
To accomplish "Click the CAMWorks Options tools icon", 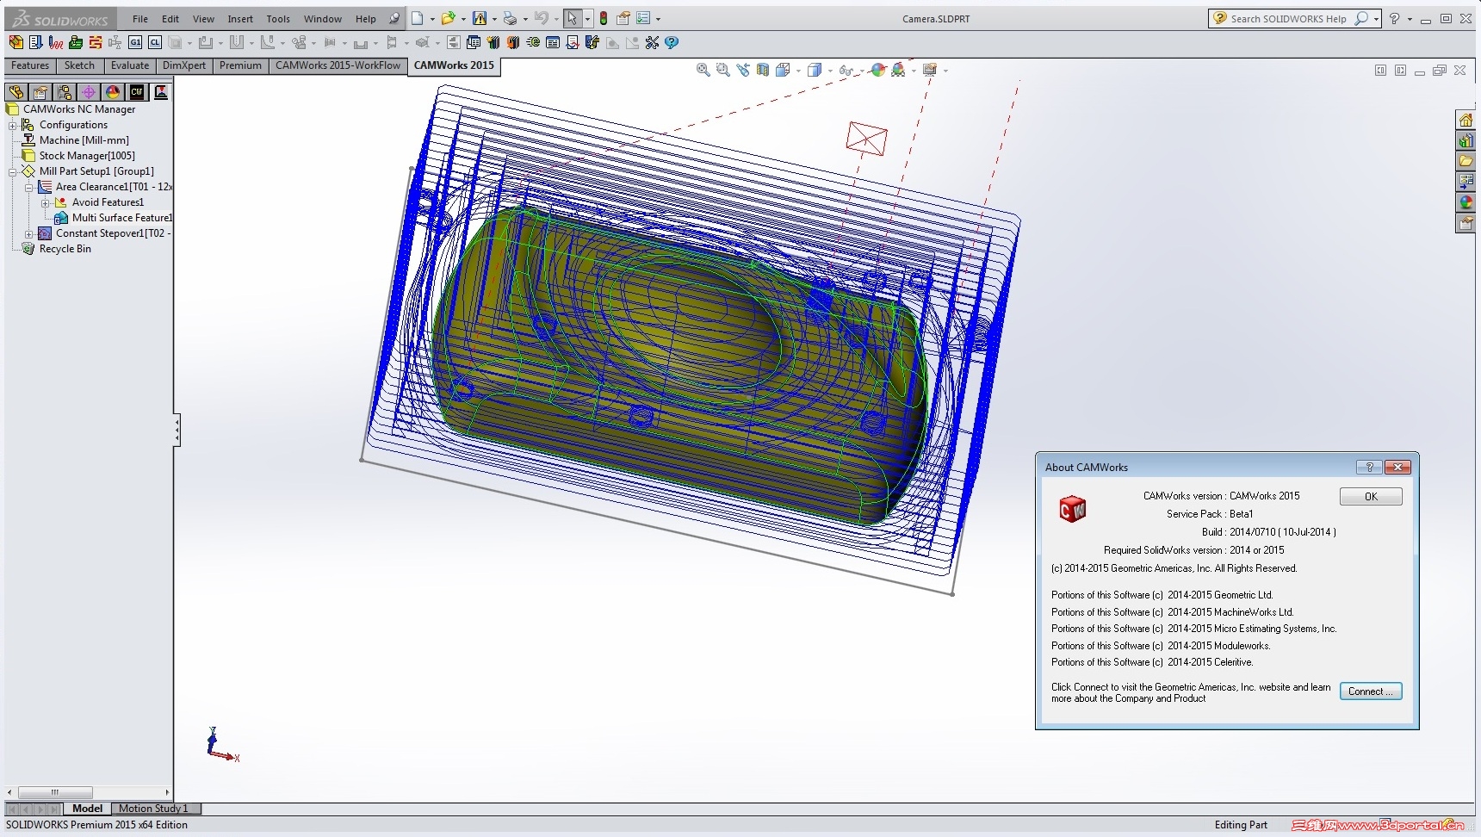I will point(652,42).
